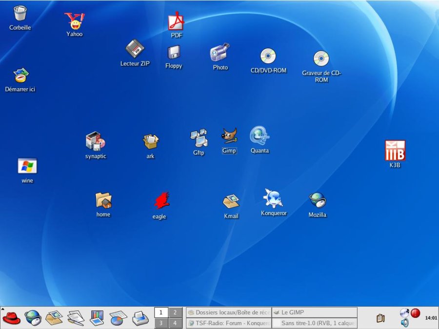Select the PDF desktop icon
This screenshot has width=439, height=329.
tap(176, 21)
